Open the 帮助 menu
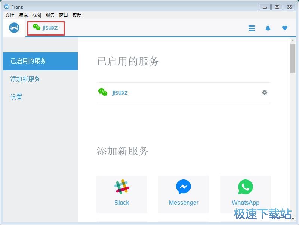Screen dimensions: 299x225 (x=77, y=15)
